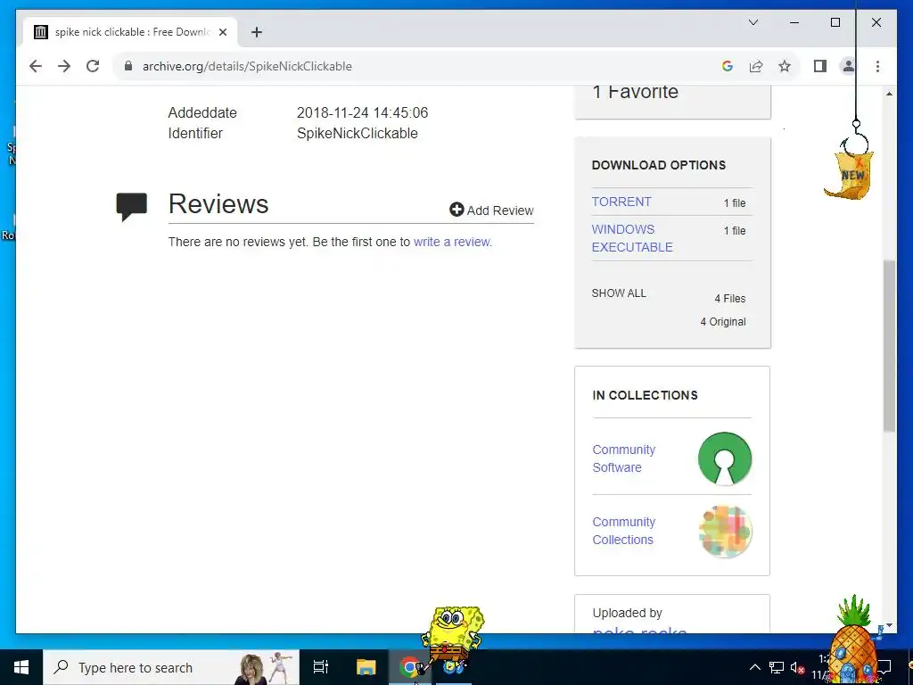Show hidden system tray icons
913x685 pixels.
[754, 667]
